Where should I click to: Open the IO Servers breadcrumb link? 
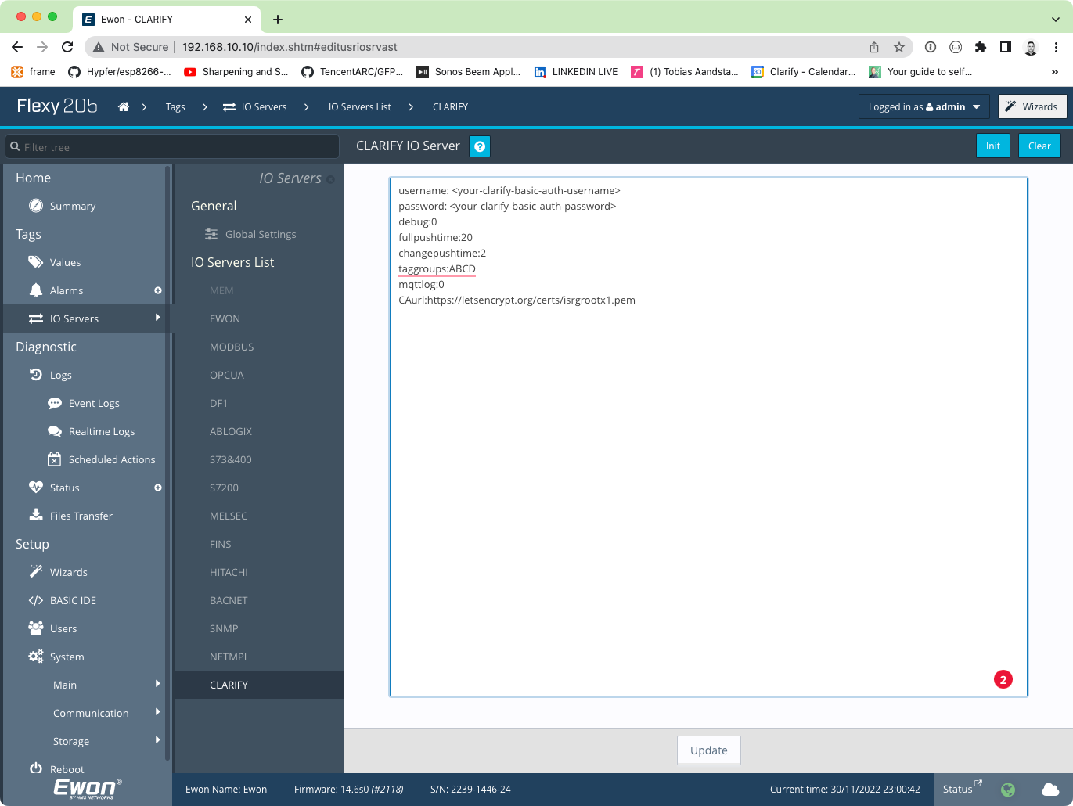click(x=255, y=107)
